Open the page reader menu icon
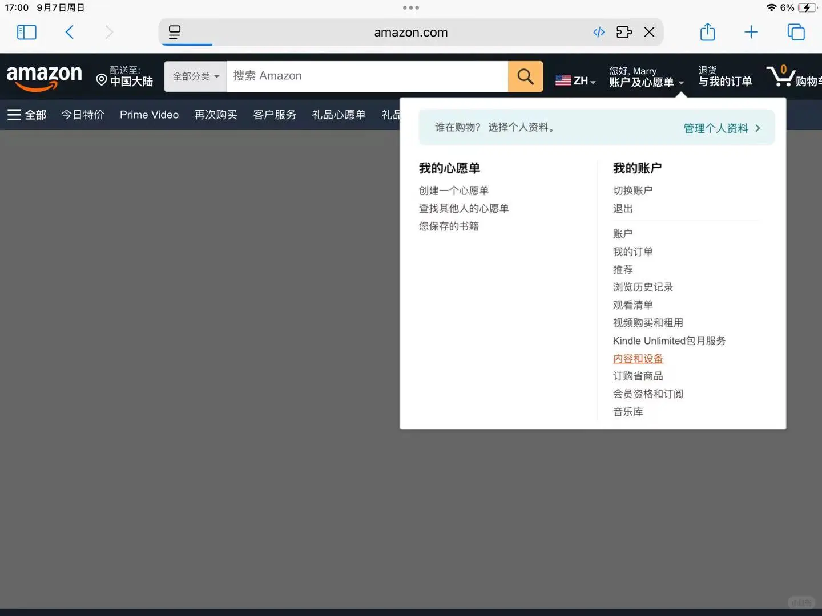 [175, 32]
